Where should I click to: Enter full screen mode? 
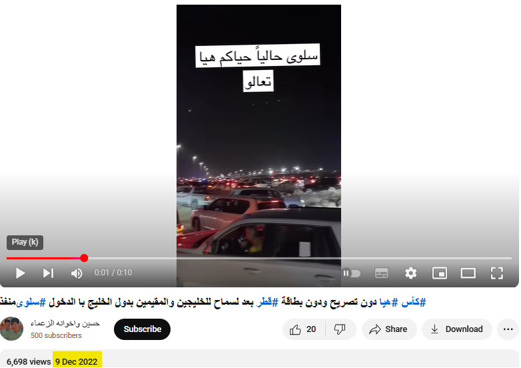[497, 273]
